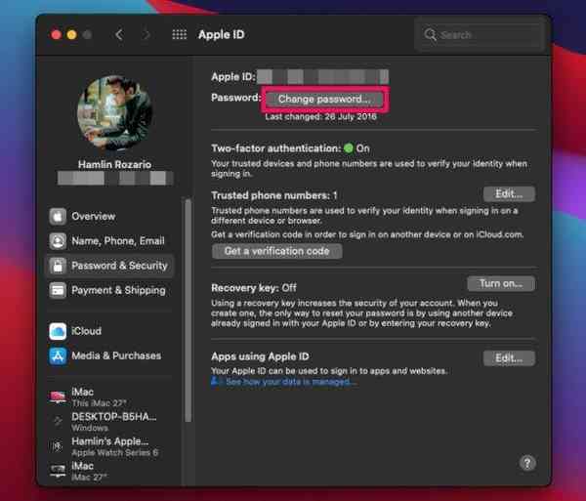Select Password & Security in sidebar
586x501 pixels.
pos(109,266)
